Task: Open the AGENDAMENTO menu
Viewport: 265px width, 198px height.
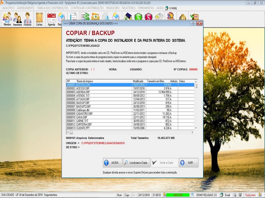Action: point(26,8)
